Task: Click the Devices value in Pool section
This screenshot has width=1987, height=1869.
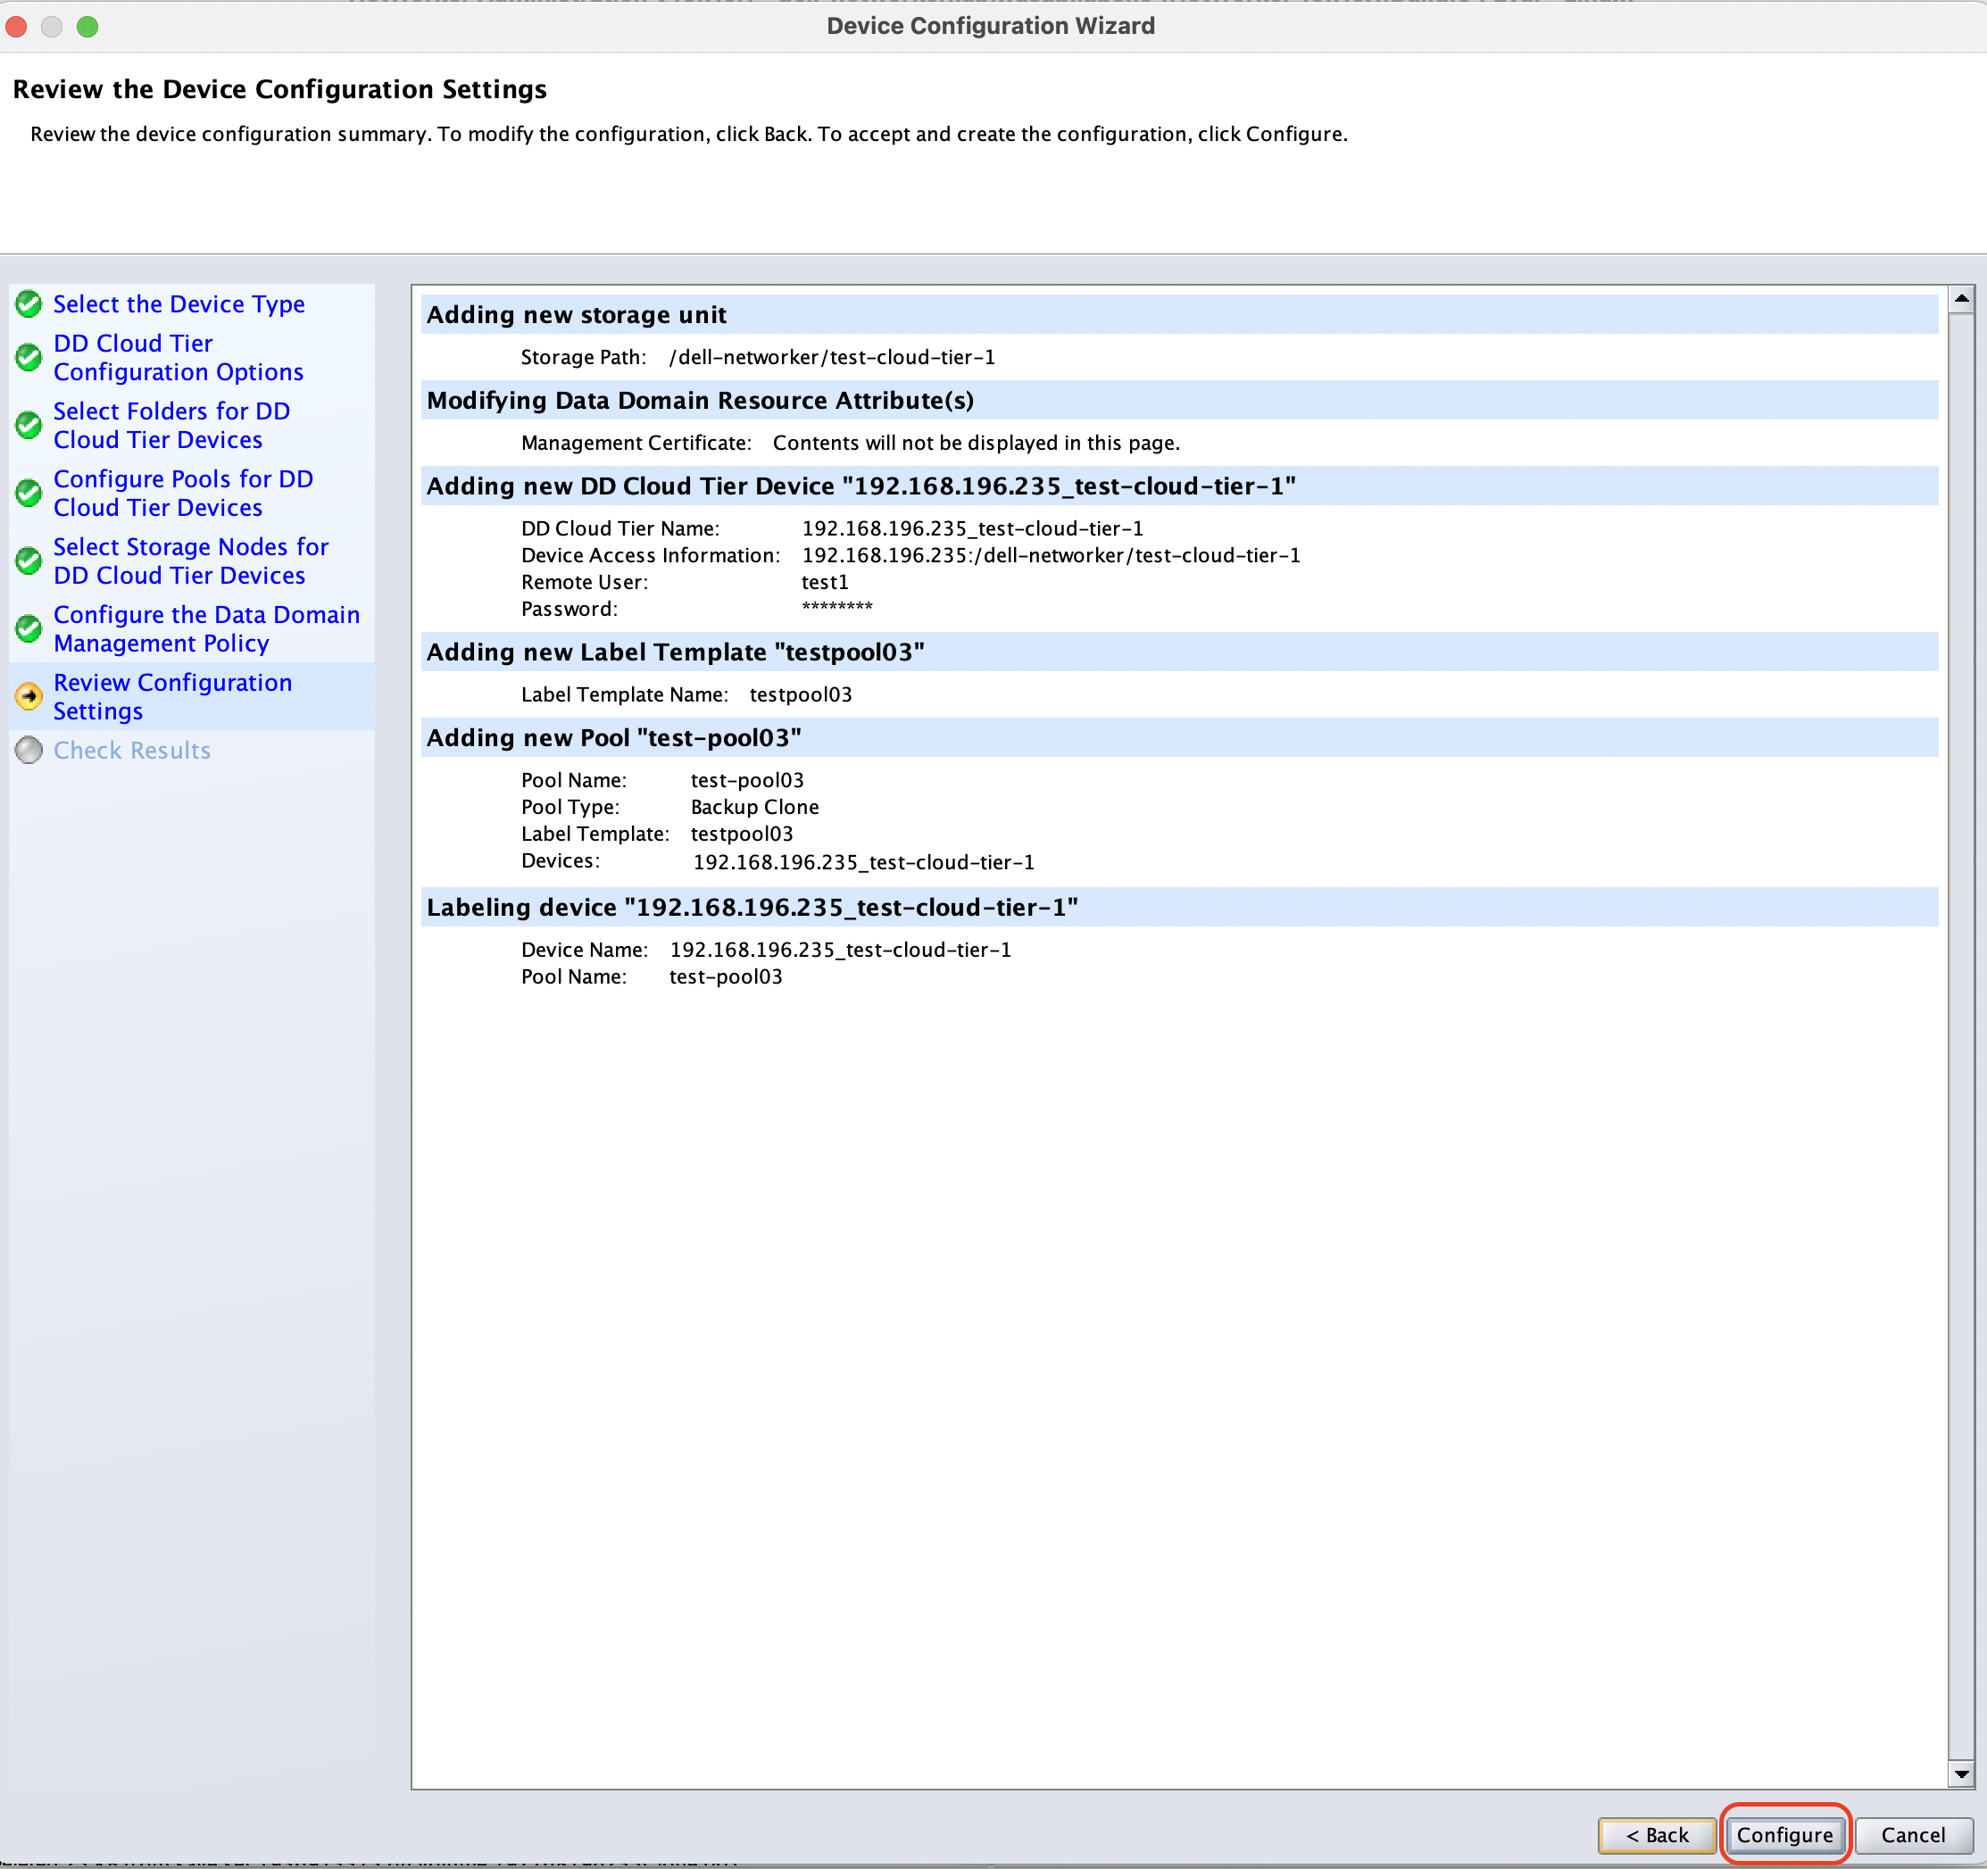Action: coord(863,862)
